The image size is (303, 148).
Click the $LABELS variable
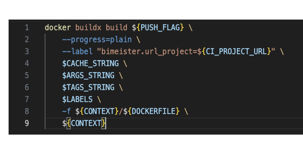click(77, 99)
